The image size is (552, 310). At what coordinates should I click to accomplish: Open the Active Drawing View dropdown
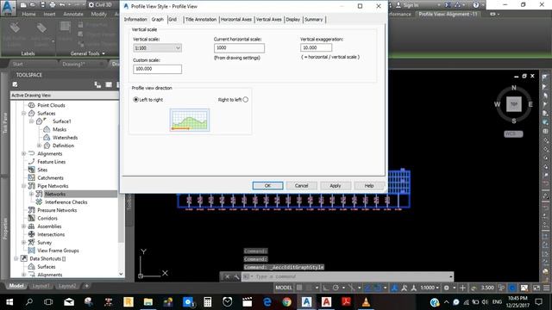click(x=65, y=96)
